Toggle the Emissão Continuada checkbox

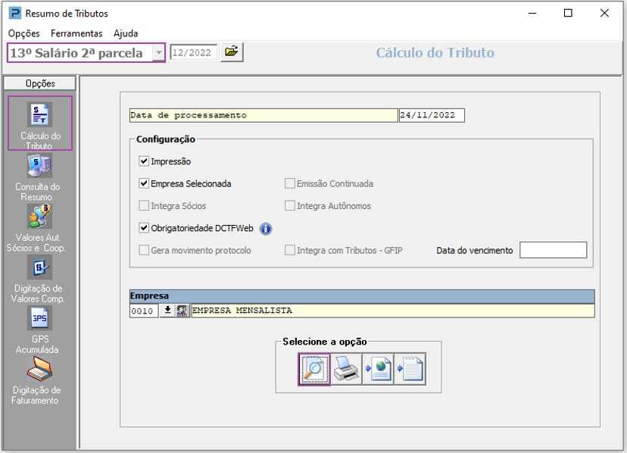click(290, 183)
